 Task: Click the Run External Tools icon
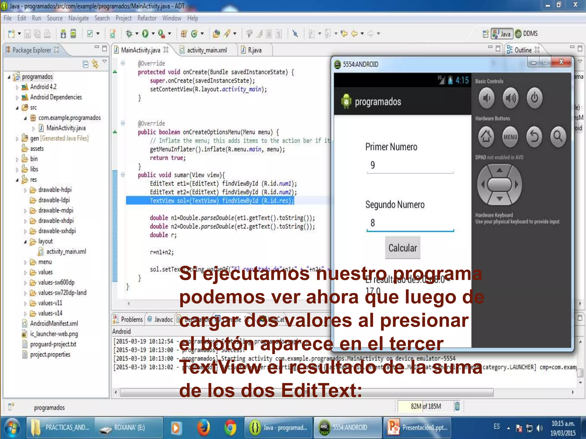[x=161, y=34]
